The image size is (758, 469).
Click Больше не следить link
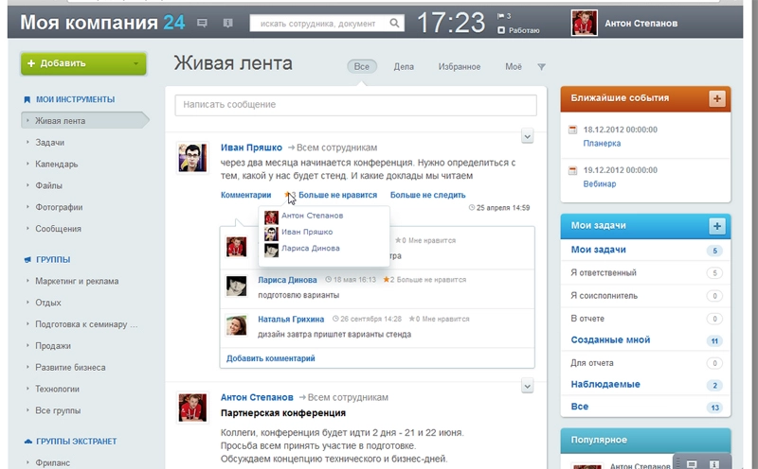428,195
